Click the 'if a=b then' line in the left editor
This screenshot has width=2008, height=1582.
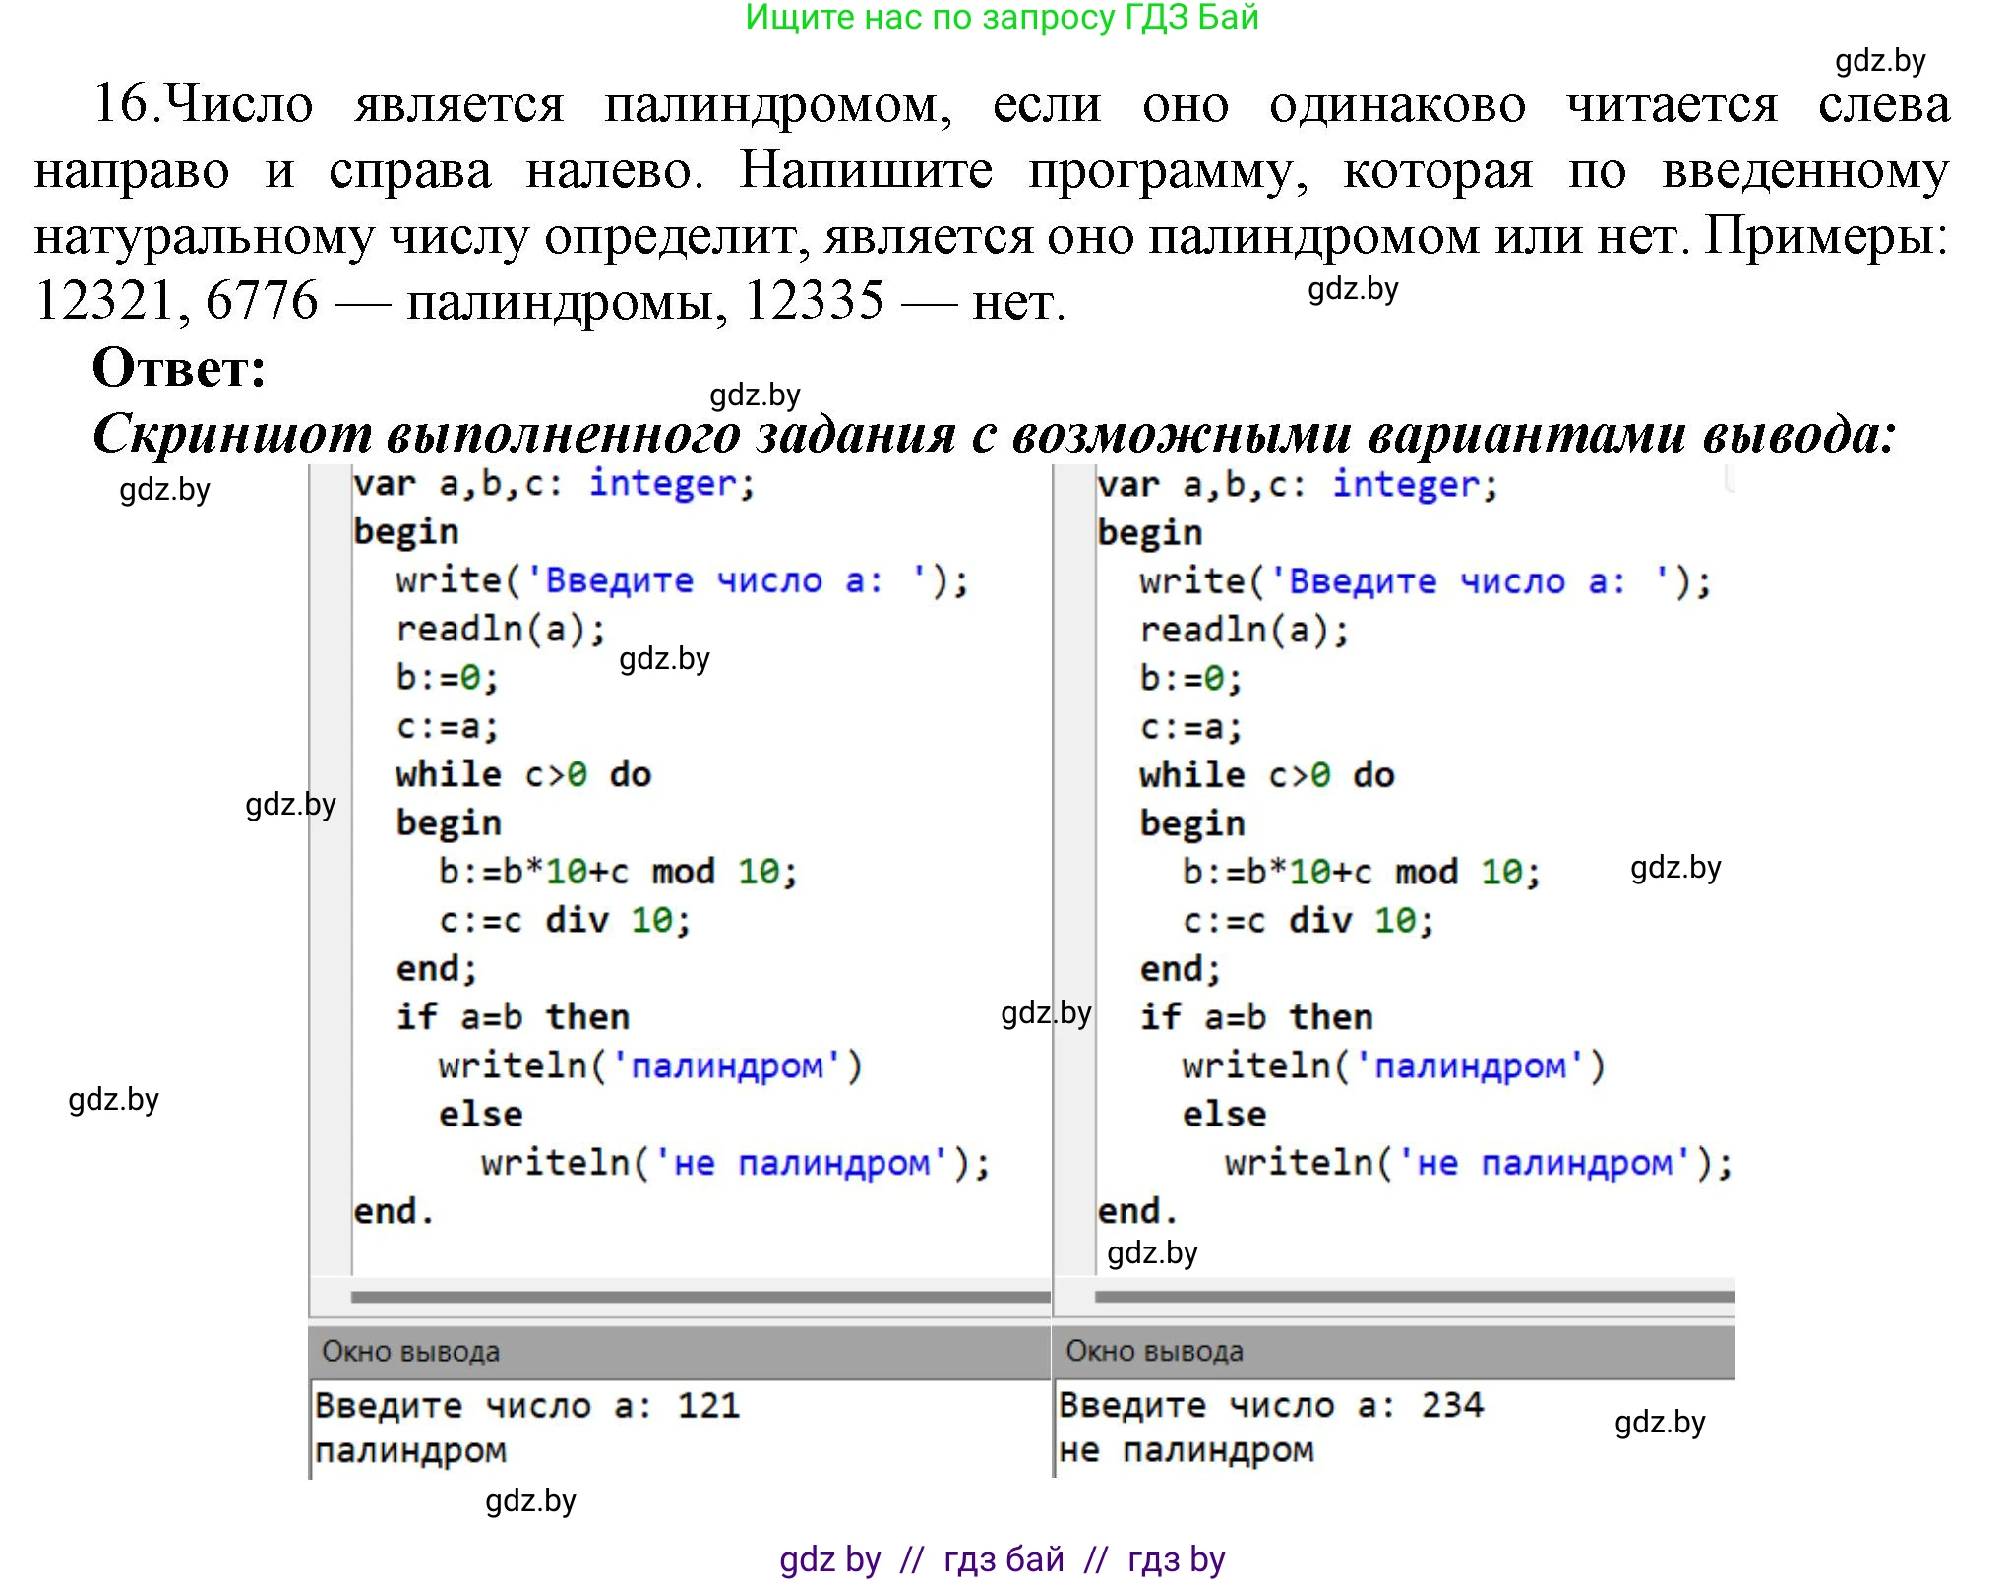point(512,1017)
